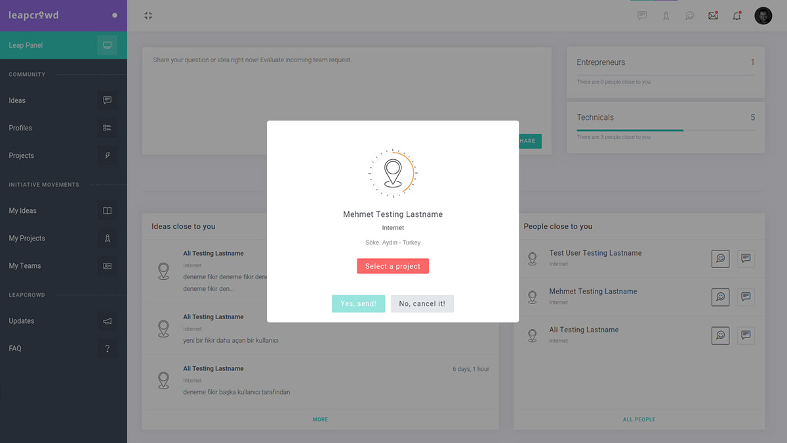This screenshot has height=443, width=787.
Task: Click the Entrepreneurs card title
Action: tap(601, 62)
